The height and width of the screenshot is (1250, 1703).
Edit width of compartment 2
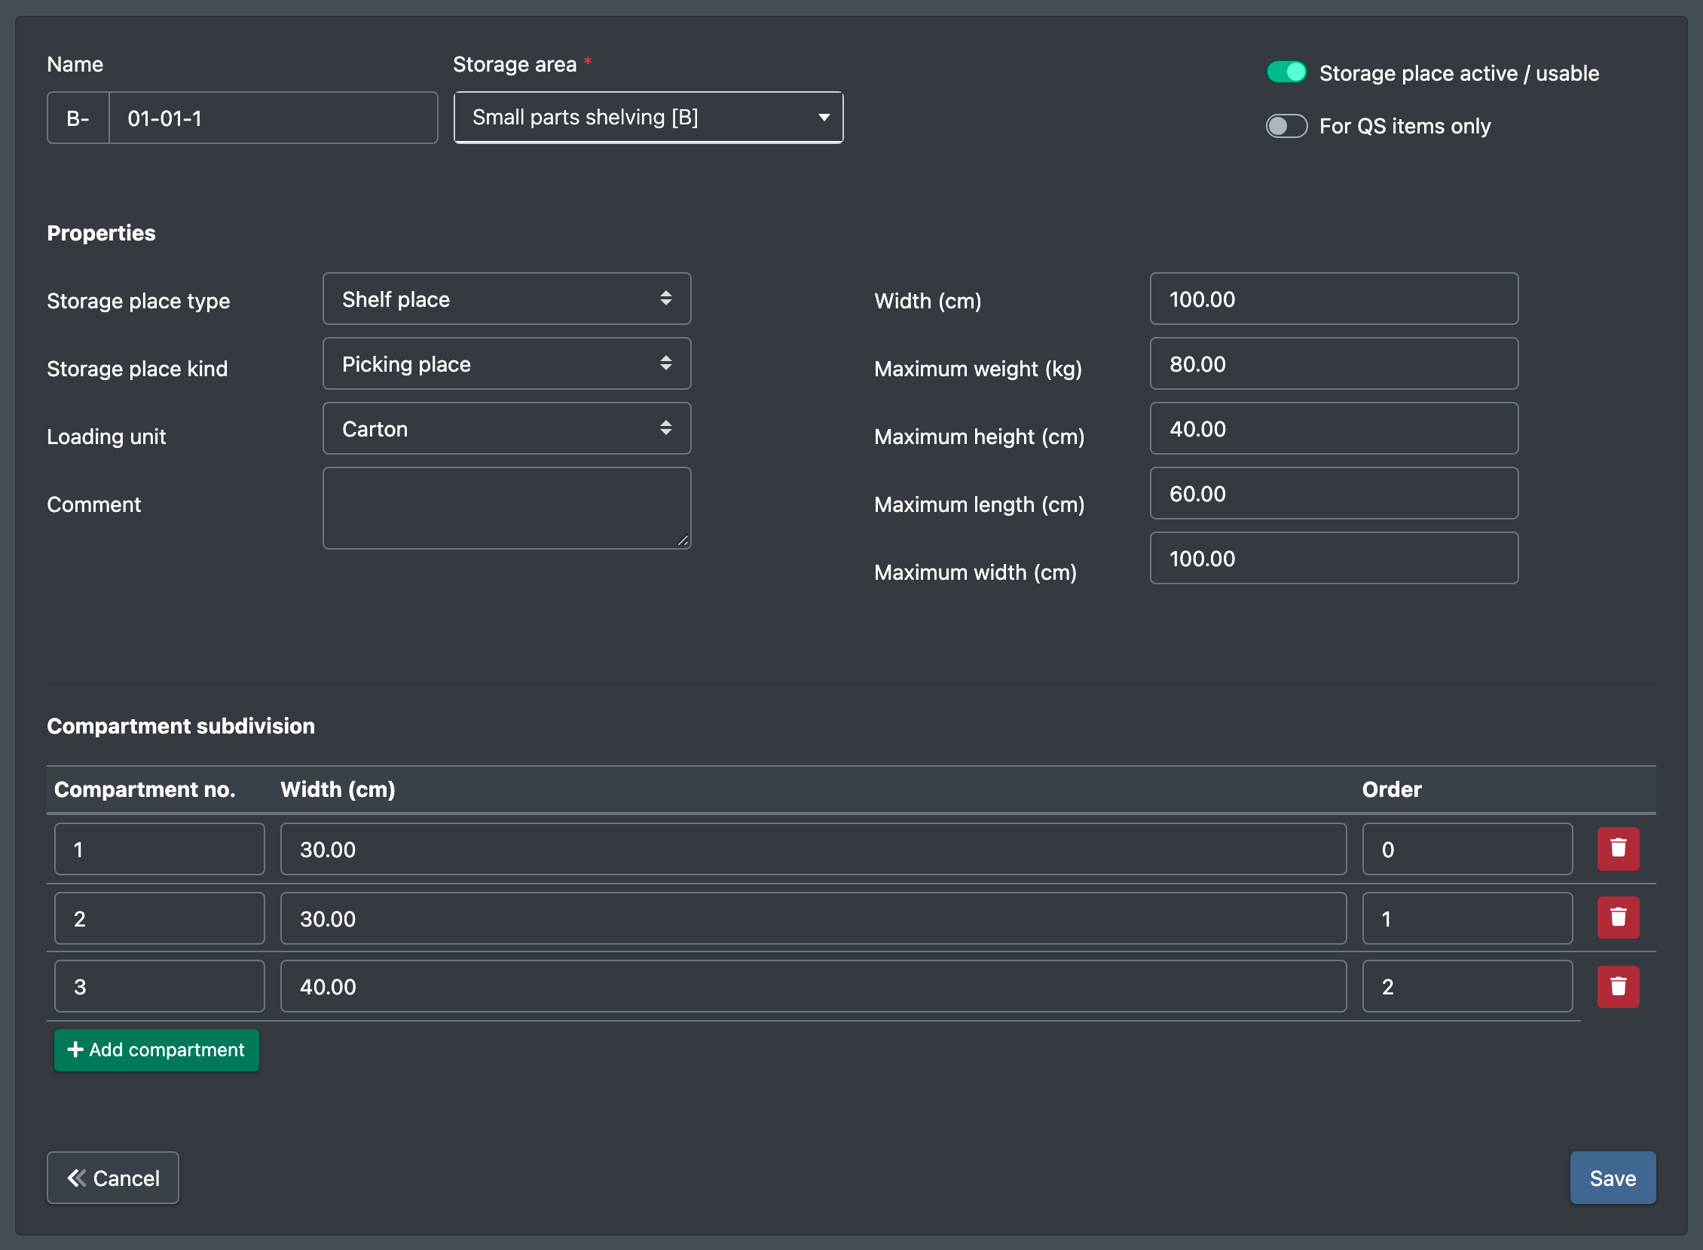813,918
